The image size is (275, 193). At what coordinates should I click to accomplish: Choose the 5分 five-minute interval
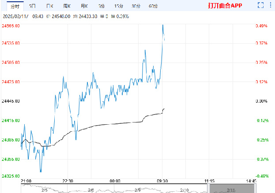click(102, 7)
